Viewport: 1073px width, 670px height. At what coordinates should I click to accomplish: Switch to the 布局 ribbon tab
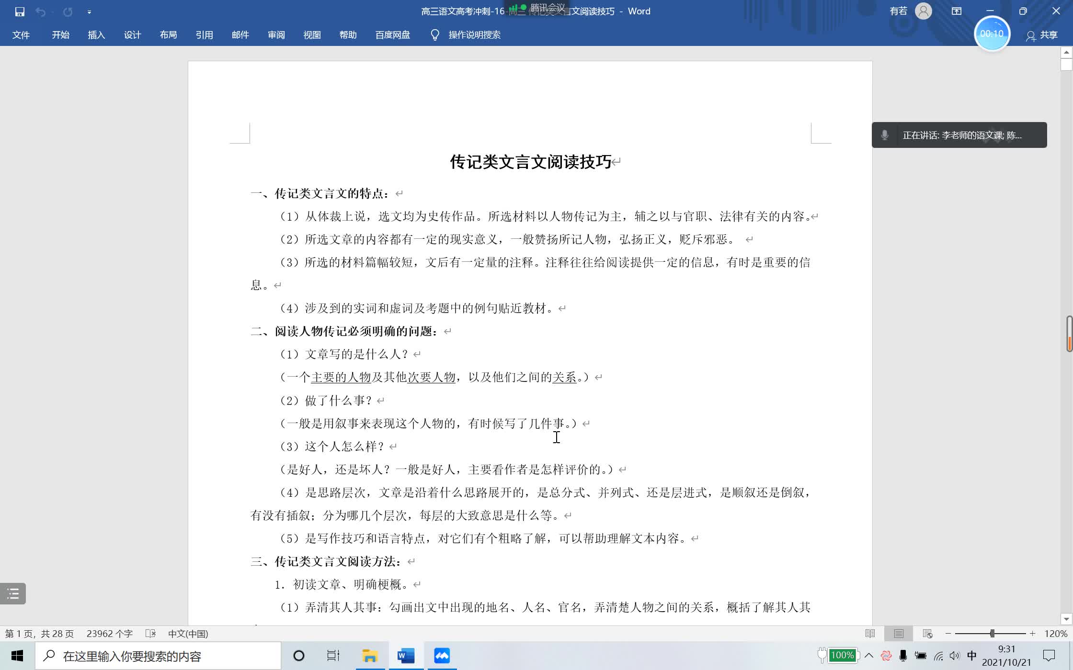[168, 35]
